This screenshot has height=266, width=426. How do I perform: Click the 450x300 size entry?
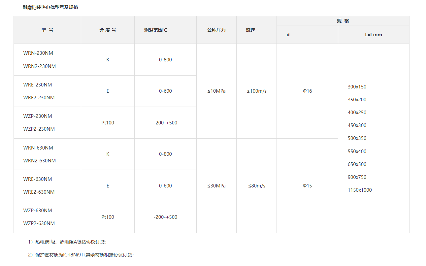pyautogui.click(x=357, y=125)
